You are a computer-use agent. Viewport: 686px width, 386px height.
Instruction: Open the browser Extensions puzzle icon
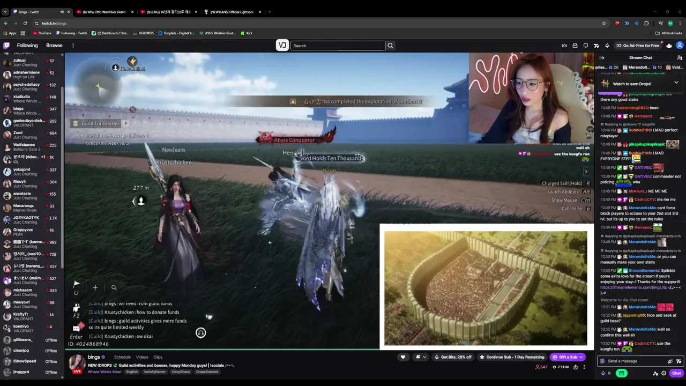[646, 23]
